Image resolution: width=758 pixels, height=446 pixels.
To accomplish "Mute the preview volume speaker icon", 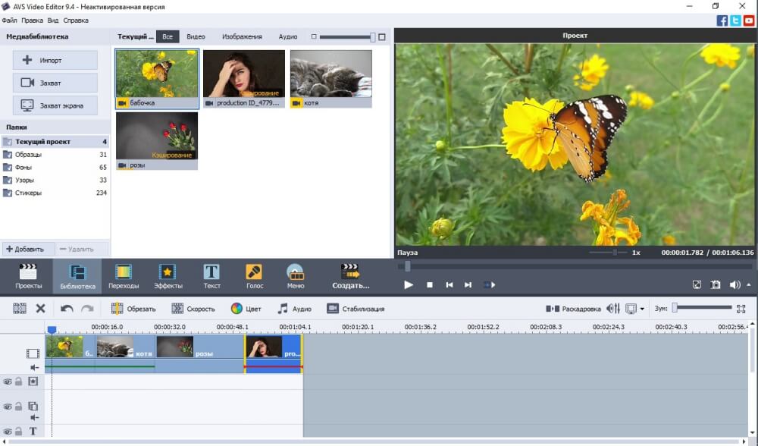I will [x=735, y=285].
